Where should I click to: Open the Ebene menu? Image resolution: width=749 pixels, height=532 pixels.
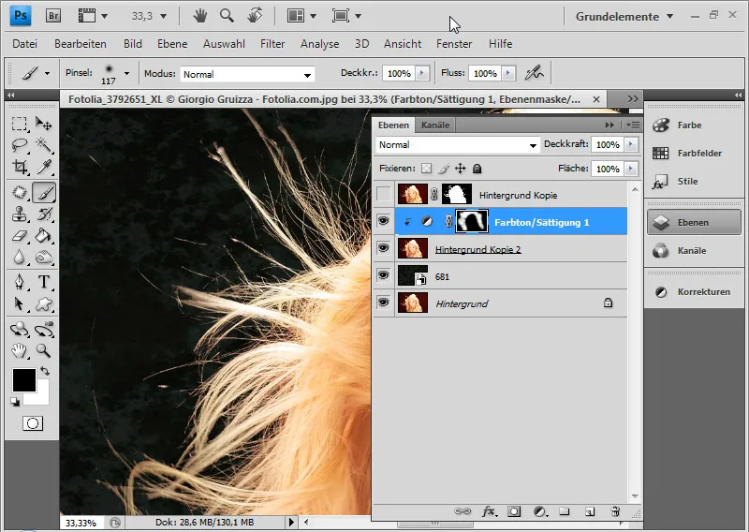172,44
